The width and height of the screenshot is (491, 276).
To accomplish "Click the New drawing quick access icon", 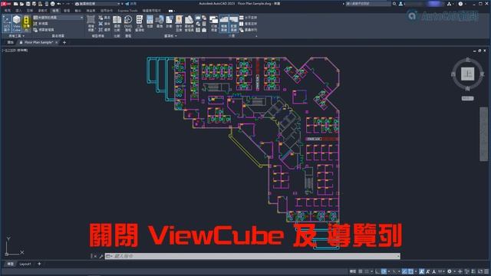I will click(15, 4).
